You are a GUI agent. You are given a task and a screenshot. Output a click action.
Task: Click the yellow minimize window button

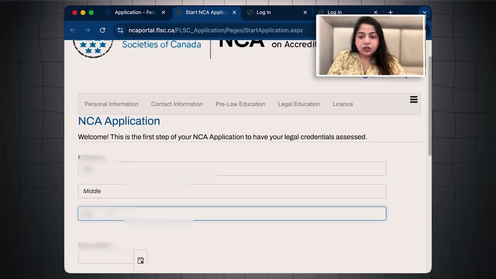pos(83,12)
